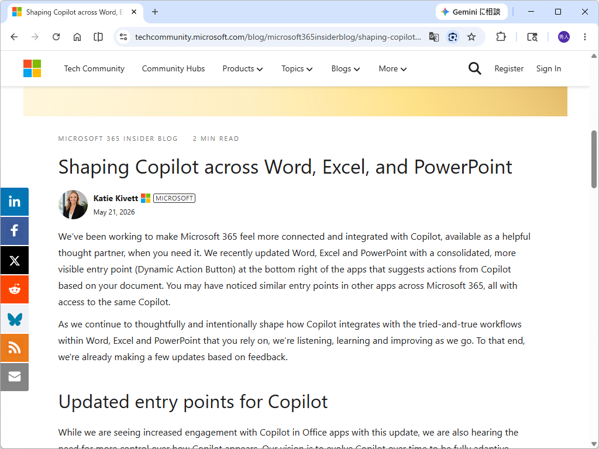Viewport: 599px width, 449px height.
Task: Open Google Lens search icon
Action: point(453,37)
